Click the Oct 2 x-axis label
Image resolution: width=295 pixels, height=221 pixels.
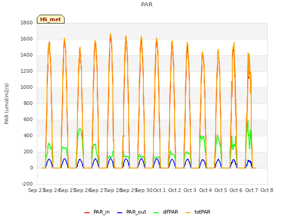(175, 190)
